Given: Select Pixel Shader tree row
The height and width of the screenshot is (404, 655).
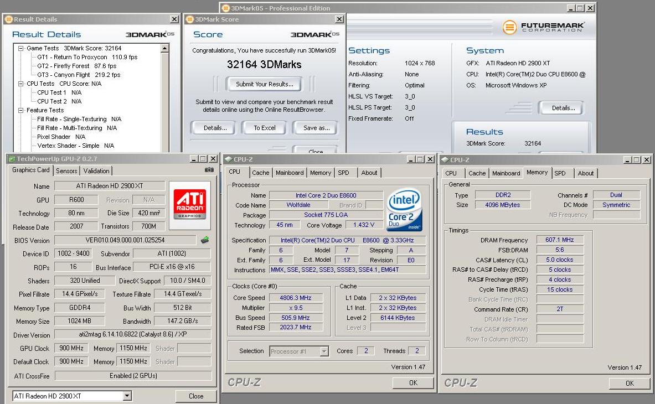Looking at the screenshot, I should pos(61,137).
